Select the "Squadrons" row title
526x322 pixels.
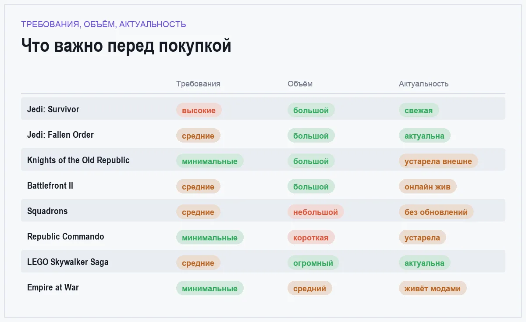[x=47, y=211]
